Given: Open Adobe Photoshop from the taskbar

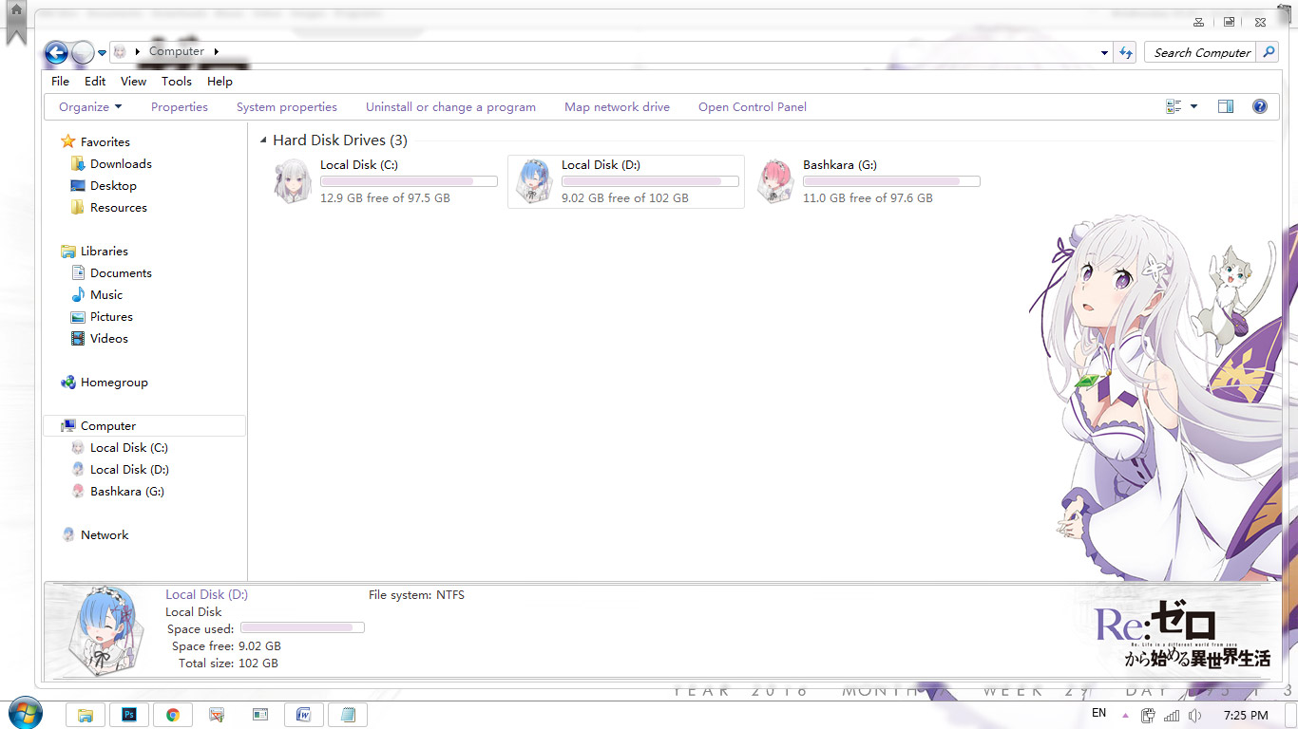Looking at the screenshot, I should 129,714.
